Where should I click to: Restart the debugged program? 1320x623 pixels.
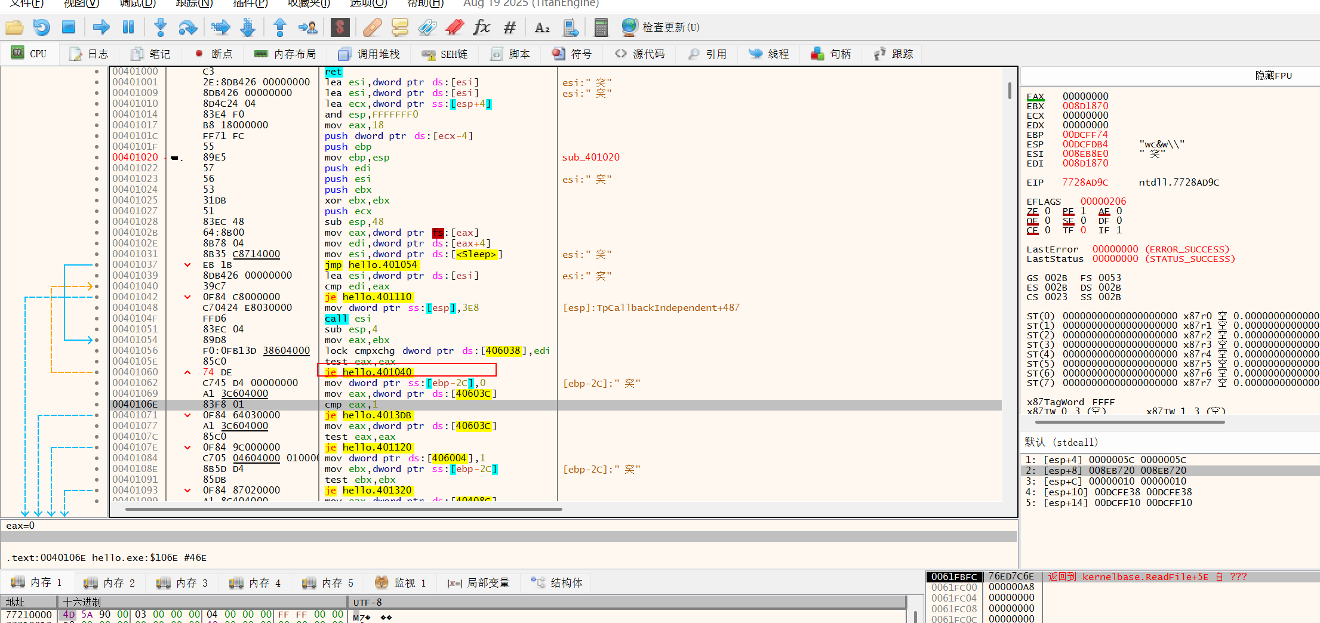(41, 27)
